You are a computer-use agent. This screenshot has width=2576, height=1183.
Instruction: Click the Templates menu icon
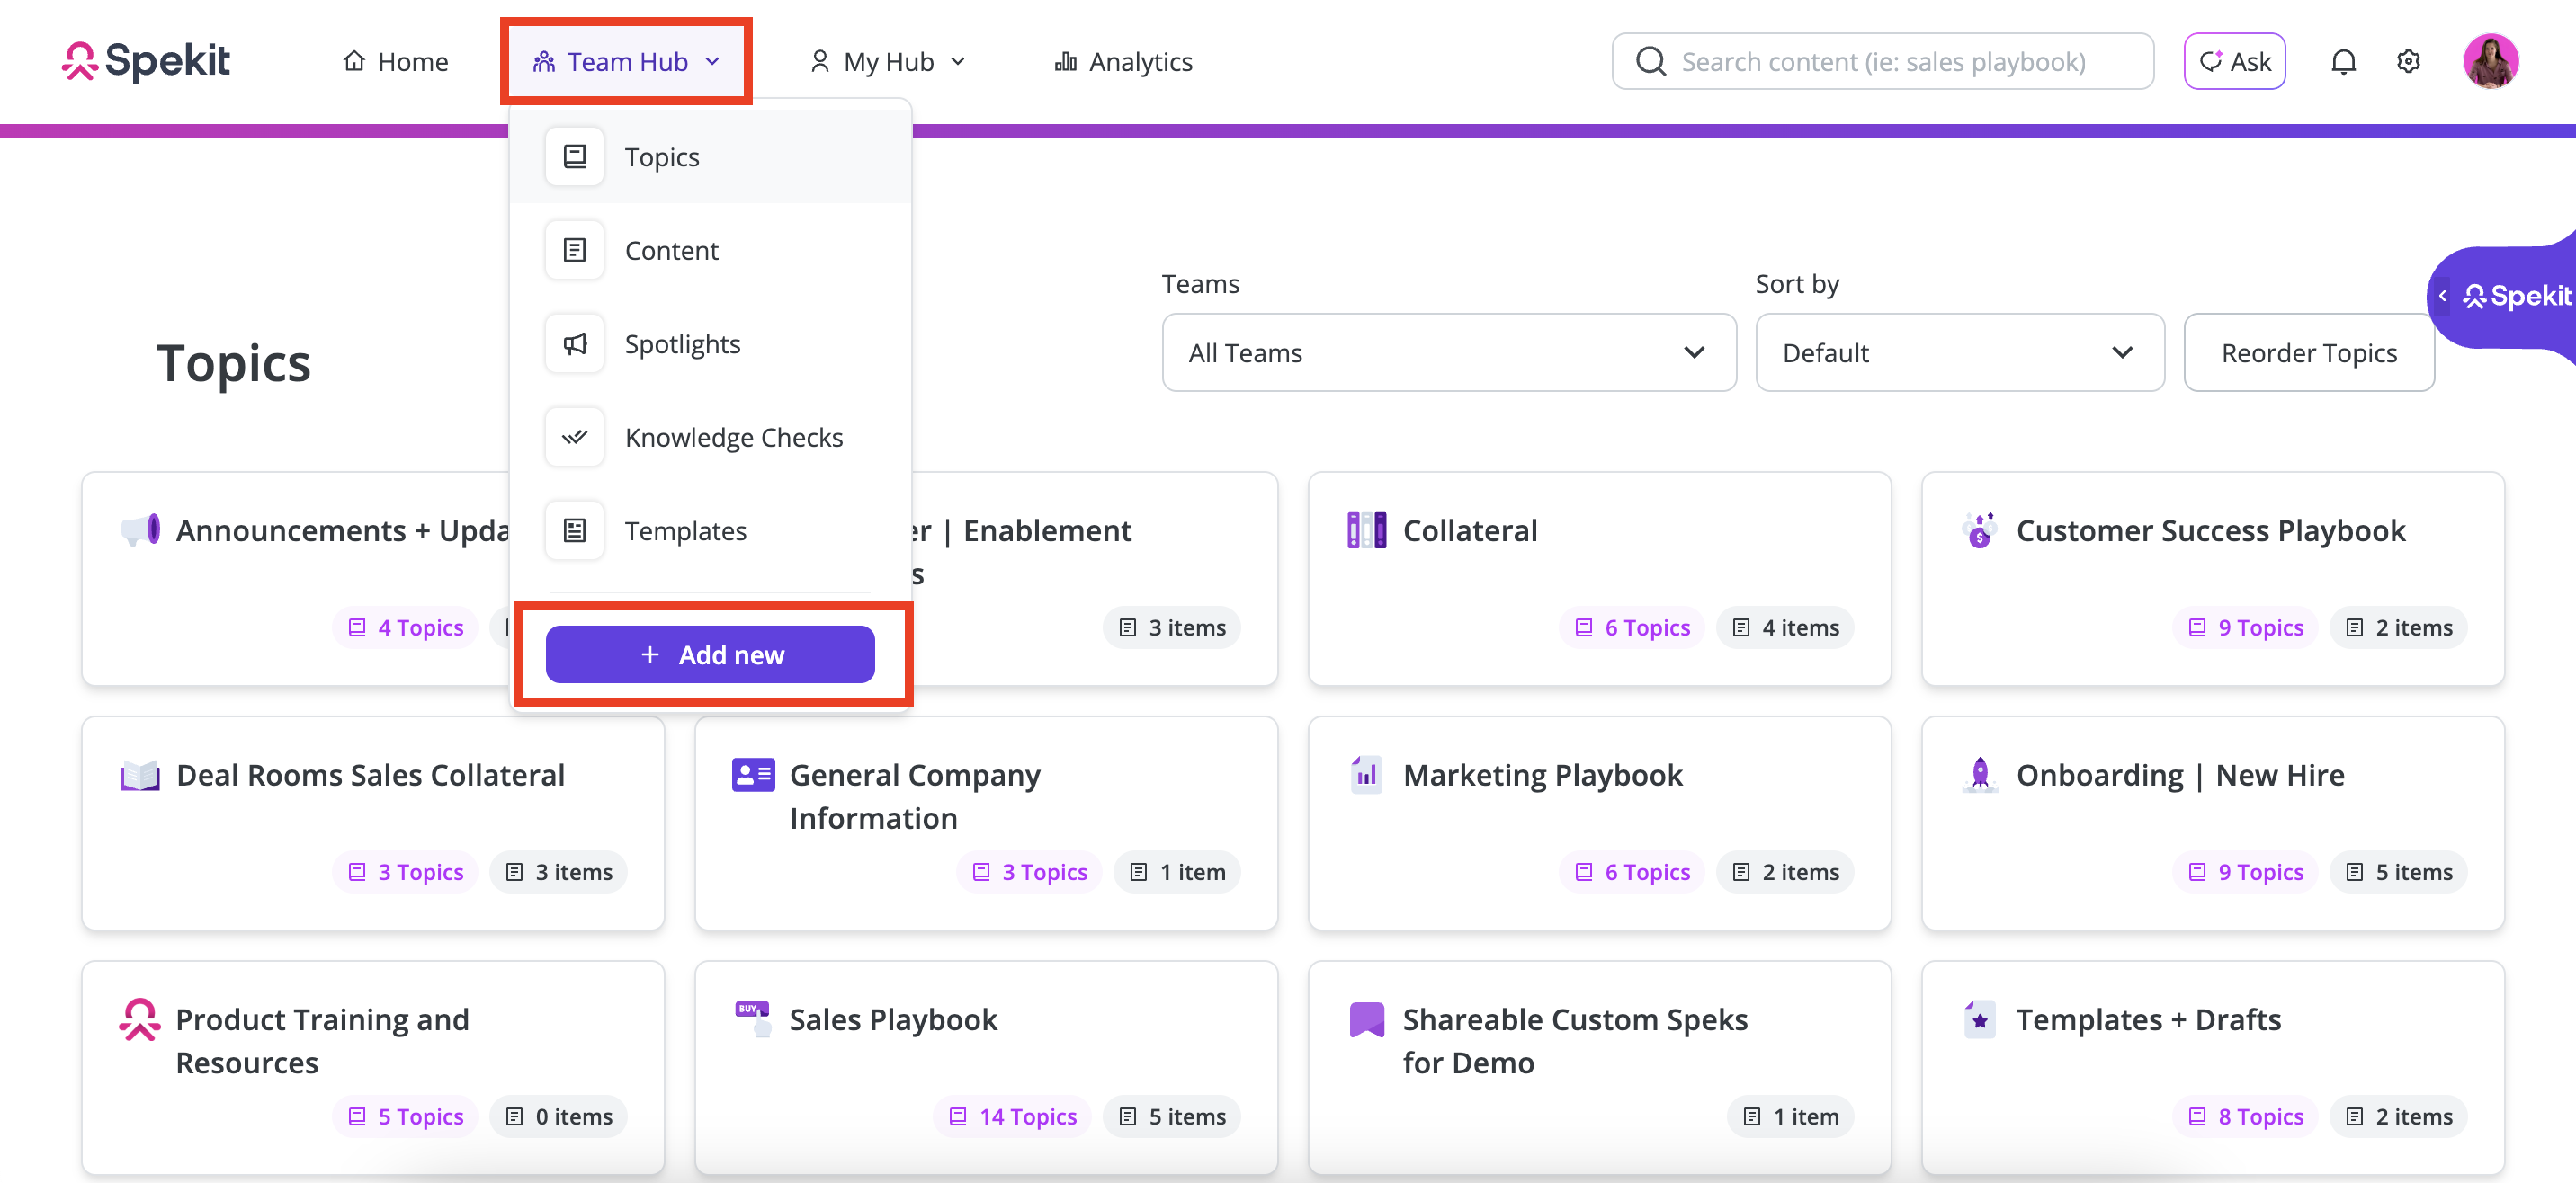[x=575, y=530]
